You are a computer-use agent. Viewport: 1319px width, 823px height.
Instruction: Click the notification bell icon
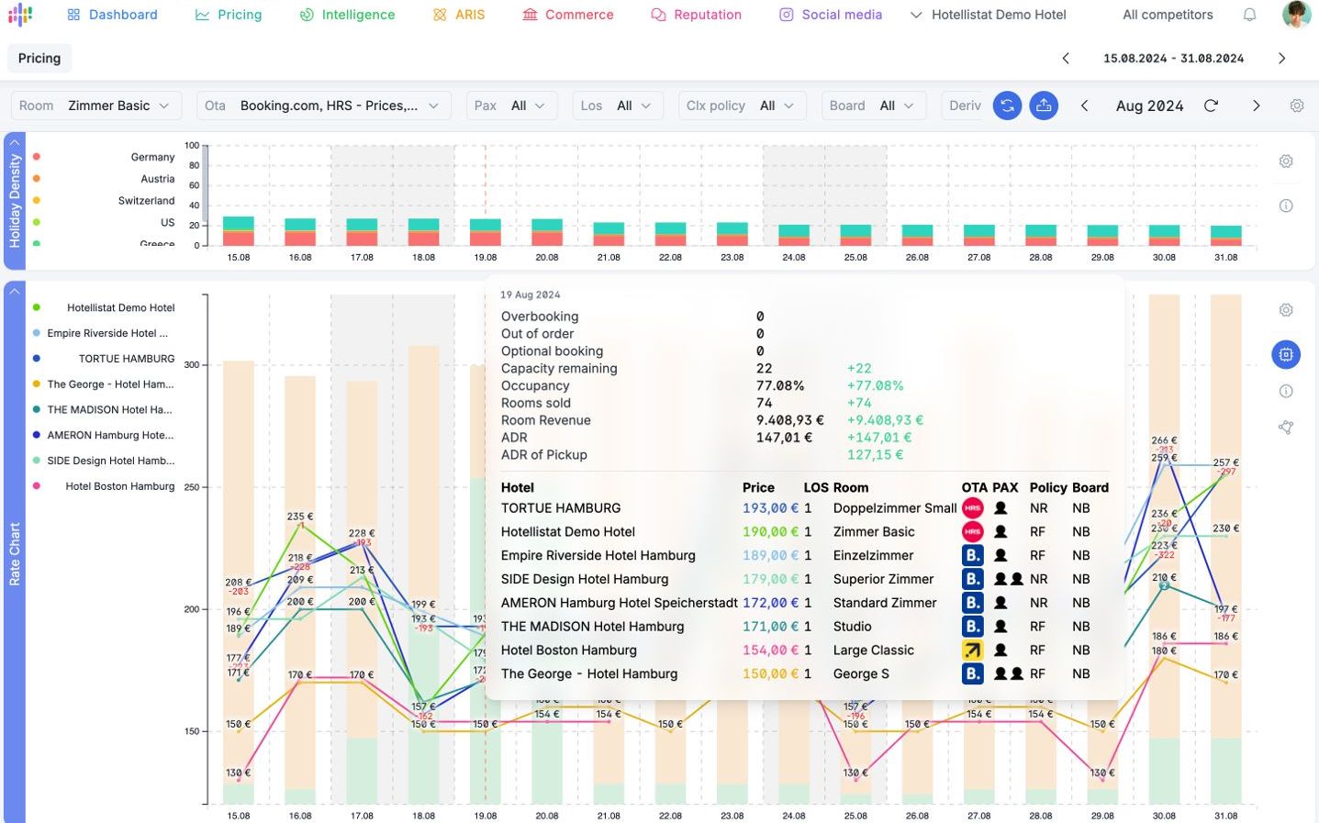[x=1249, y=15]
